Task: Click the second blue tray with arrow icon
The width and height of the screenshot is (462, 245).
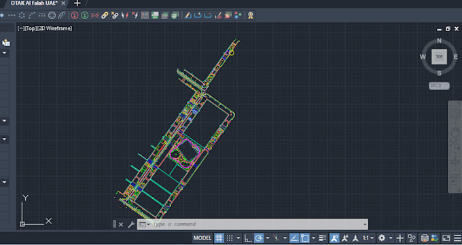Action: pyautogui.click(x=208, y=15)
